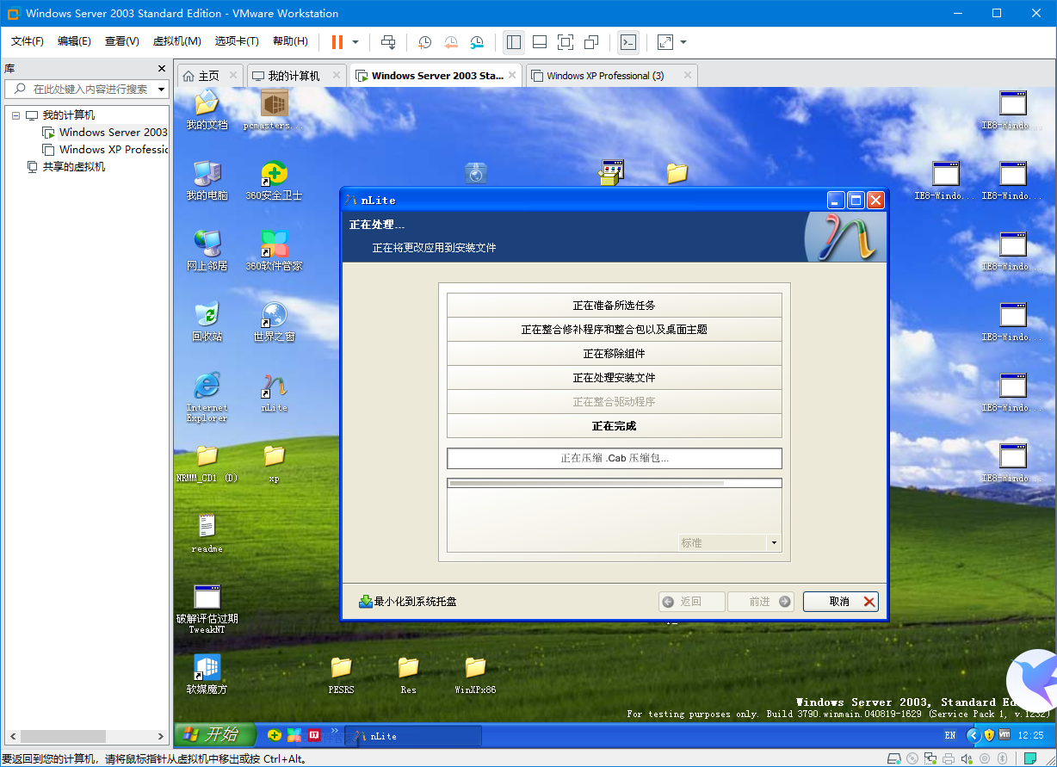Open the 软媒魔方 desktop shortcut
The width and height of the screenshot is (1057, 767).
(x=207, y=675)
